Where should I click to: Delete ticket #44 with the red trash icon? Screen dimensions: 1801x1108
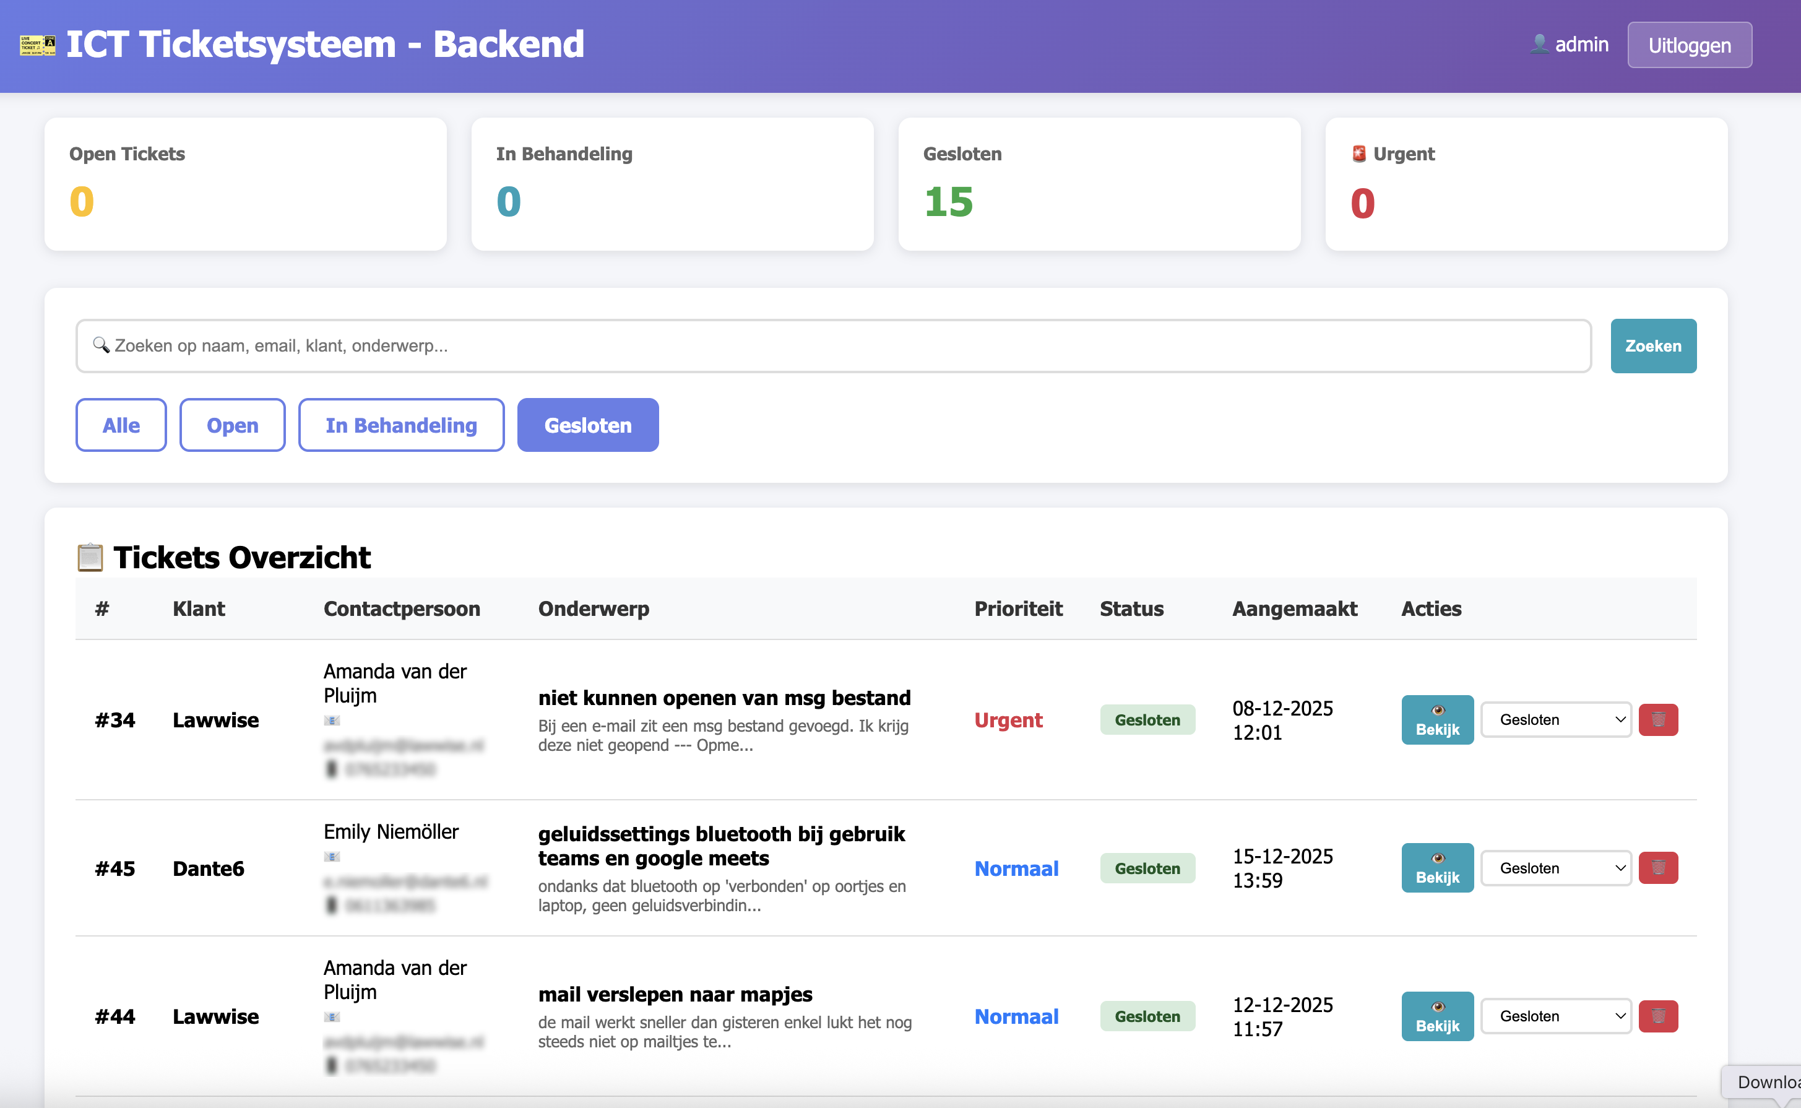click(x=1657, y=1016)
